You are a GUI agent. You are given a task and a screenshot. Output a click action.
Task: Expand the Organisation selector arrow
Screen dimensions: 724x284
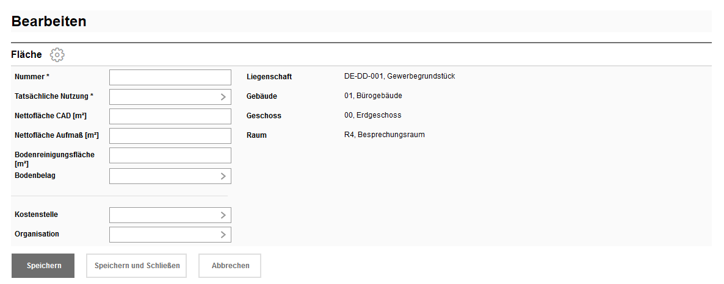tap(223, 235)
